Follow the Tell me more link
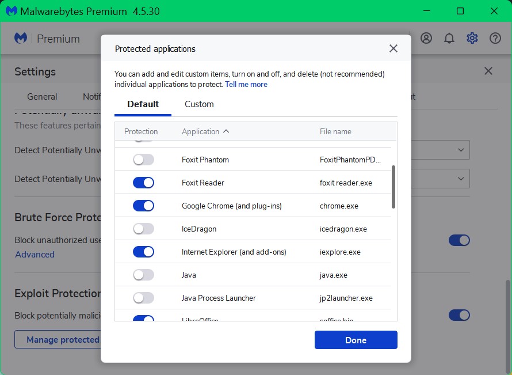The width and height of the screenshot is (512, 375). click(x=246, y=85)
